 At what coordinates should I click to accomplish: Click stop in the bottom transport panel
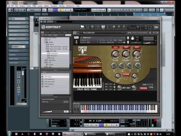point(106,125)
